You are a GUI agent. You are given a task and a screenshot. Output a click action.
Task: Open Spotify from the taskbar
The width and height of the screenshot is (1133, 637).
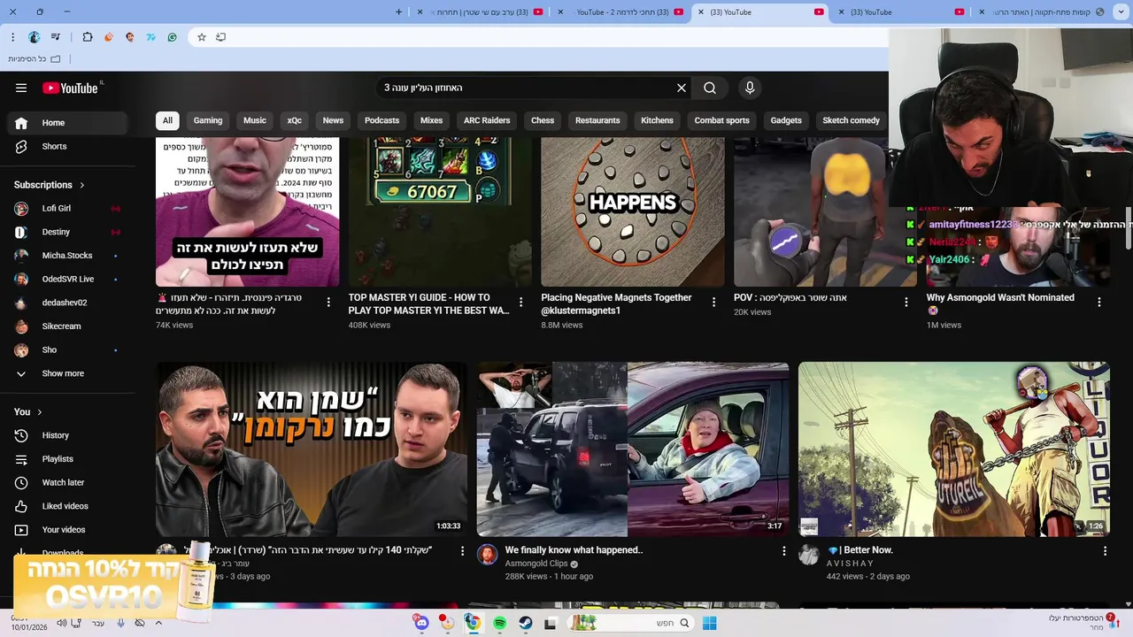[499, 623]
